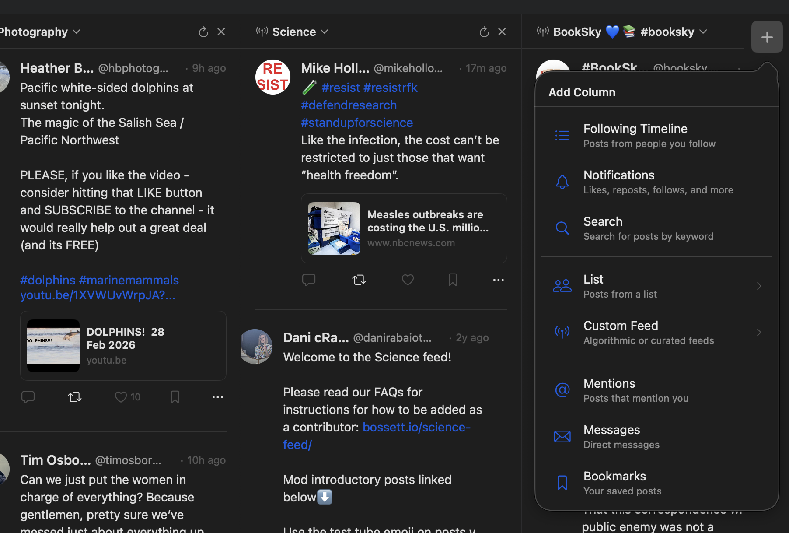
Task: Toggle bookmark on Mike Holloway's post
Action: 453,280
